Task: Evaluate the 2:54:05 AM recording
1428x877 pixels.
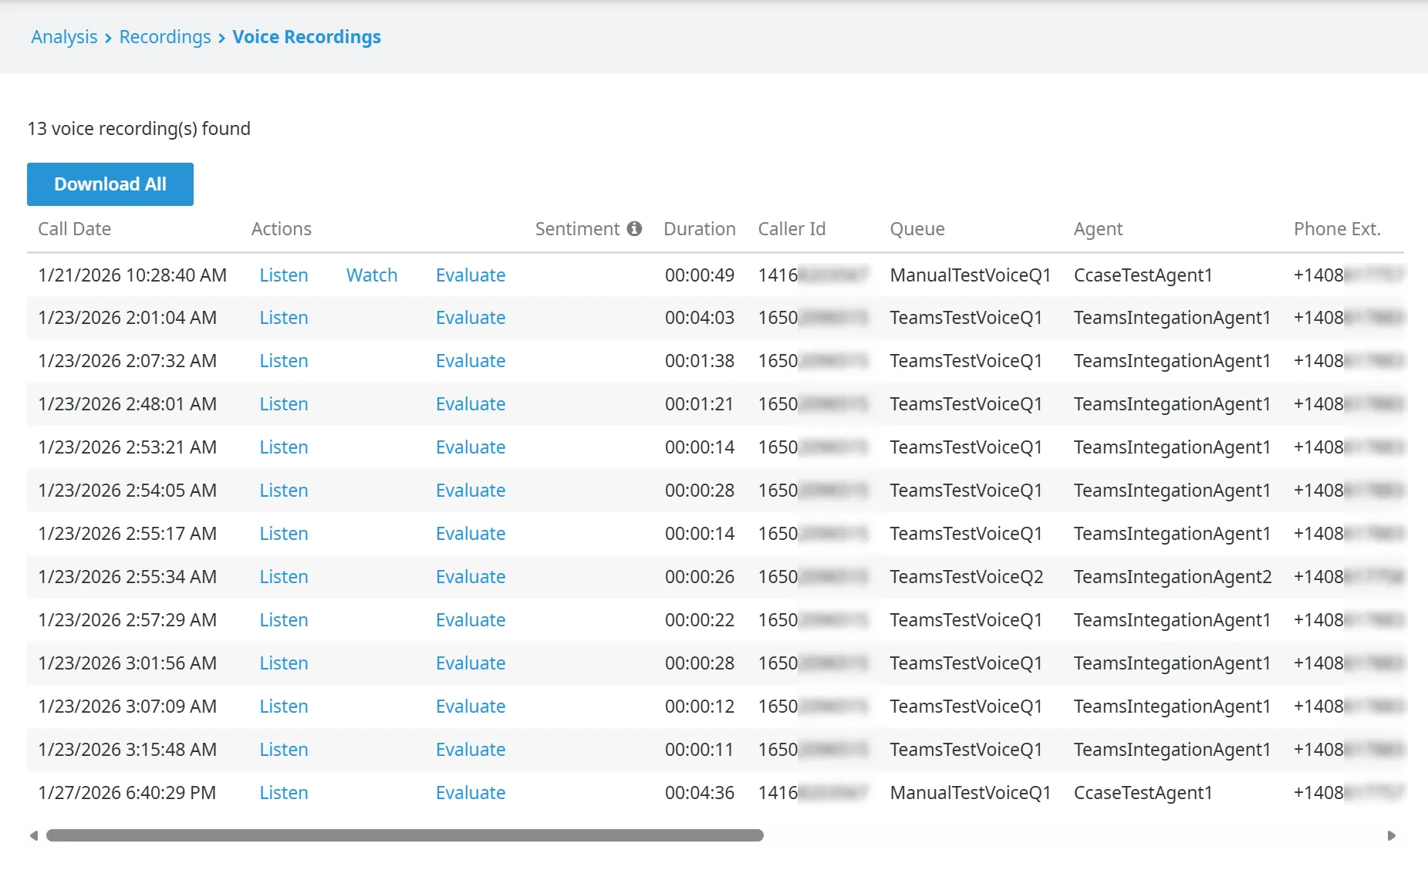Action: 471,491
